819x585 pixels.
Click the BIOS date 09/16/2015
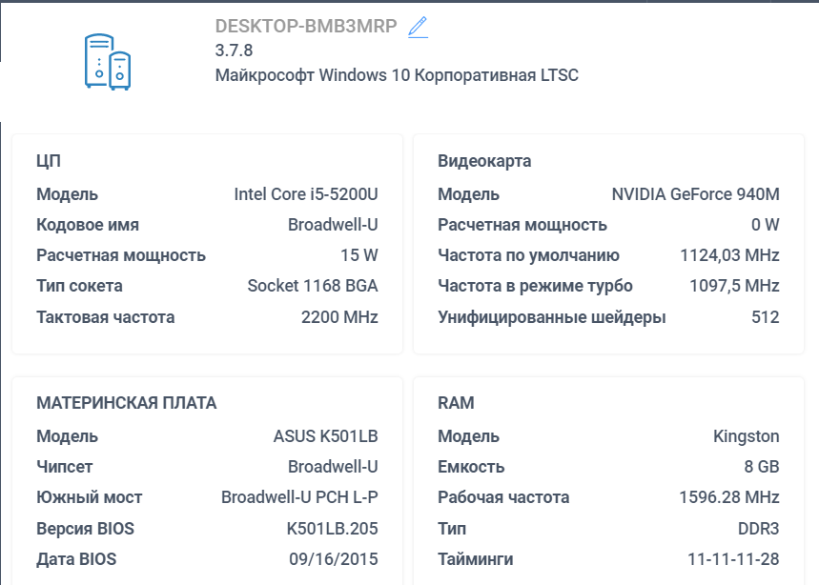[334, 559]
